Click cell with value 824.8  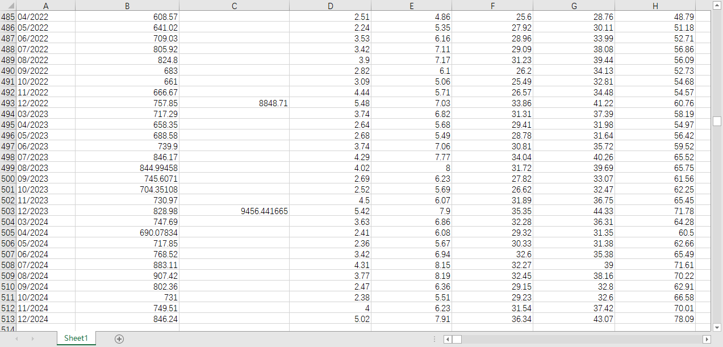coord(127,60)
